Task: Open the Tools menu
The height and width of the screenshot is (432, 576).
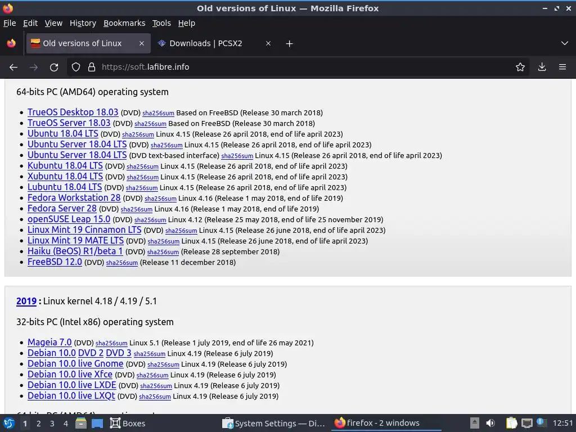Action: point(161,23)
